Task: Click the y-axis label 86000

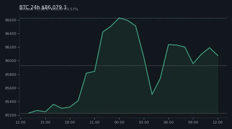Action: (11, 61)
